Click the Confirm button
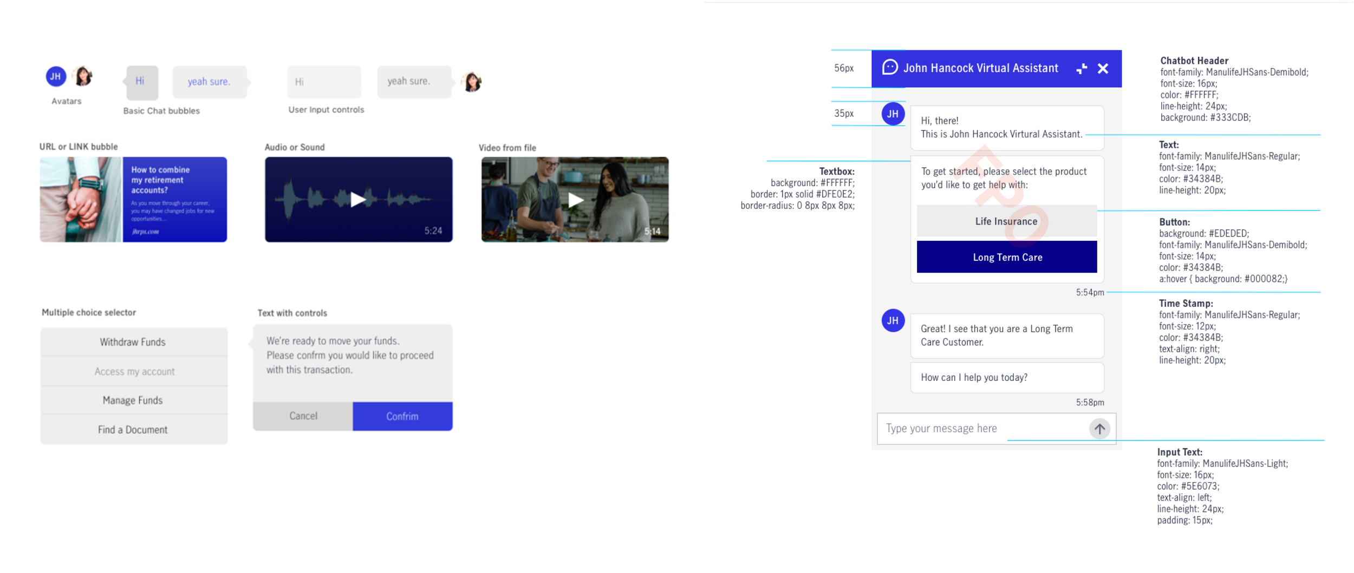 click(402, 416)
